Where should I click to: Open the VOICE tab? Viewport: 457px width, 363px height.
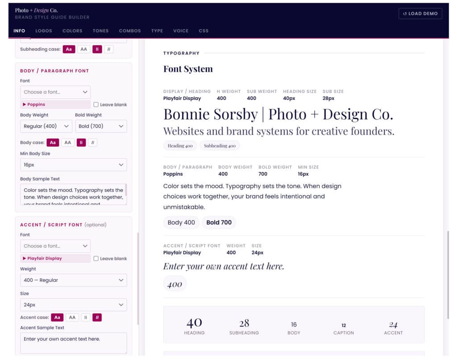click(x=181, y=31)
